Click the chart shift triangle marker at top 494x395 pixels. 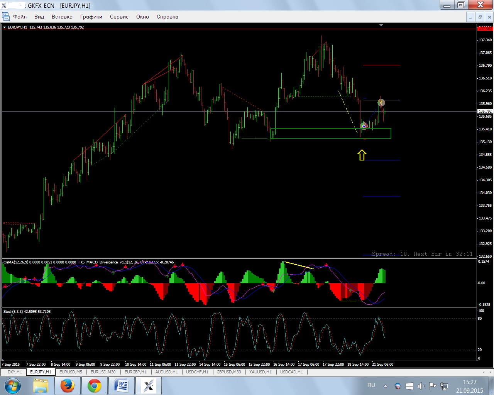(x=381, y=25)
